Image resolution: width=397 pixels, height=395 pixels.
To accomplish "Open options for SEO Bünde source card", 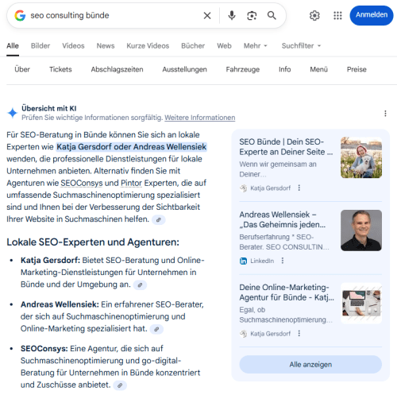I will point(299,188).
